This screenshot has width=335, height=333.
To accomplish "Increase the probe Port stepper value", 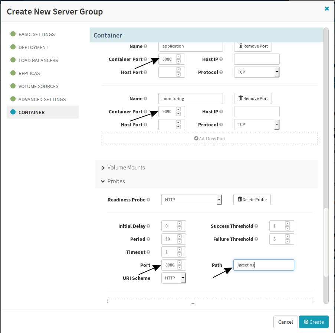I will 180,263.
